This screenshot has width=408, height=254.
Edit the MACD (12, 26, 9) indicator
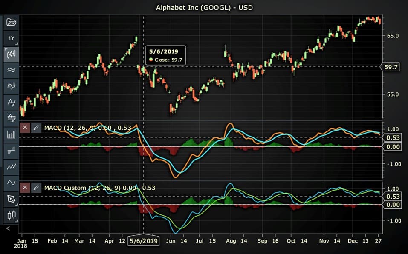(36, 127)
